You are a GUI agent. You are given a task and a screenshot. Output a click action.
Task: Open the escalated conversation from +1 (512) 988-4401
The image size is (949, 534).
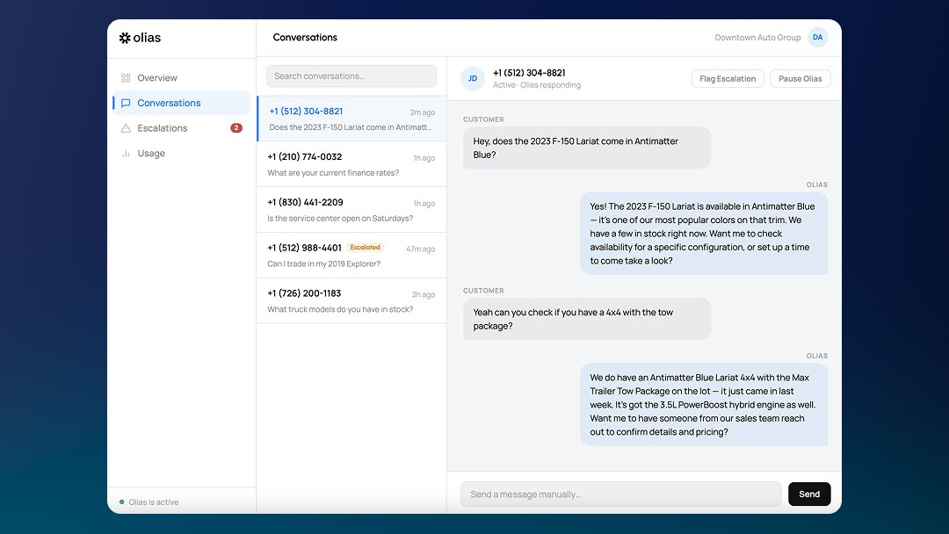pos(351,255)
